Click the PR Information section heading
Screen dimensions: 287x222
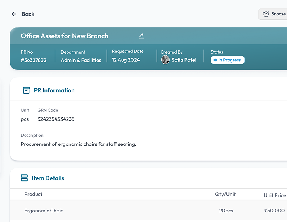coord(54,90)
